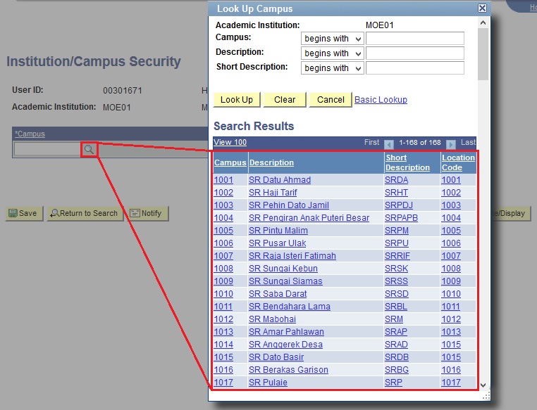Viewport: 537px width, 410px height.
Task: Click the Clear button
Action: pos(285,100)
